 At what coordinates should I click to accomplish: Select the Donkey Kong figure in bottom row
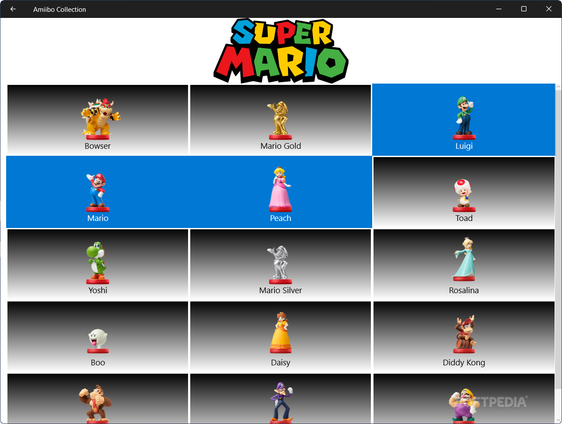pyautogui.click(x=98, y=398)
